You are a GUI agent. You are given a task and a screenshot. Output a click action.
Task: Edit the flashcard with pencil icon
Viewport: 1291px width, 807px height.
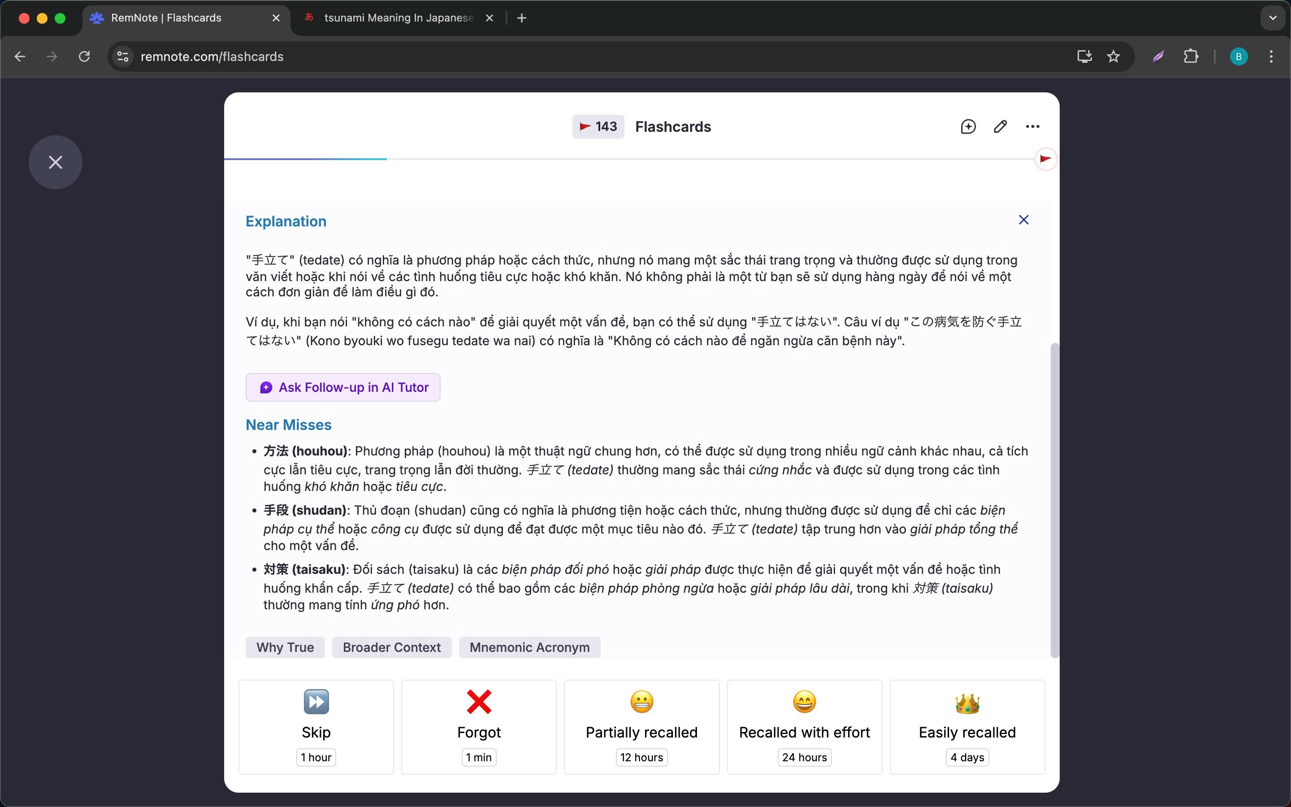click(1000, 126)
